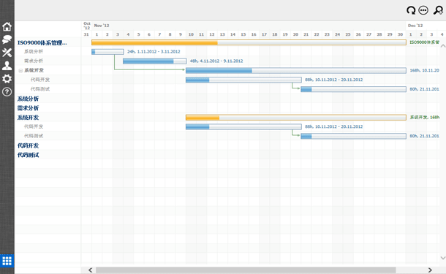Click the orange ISO9000 summary progress bar
The width and height of the screenshot is (446, 274).
(249, 42)
